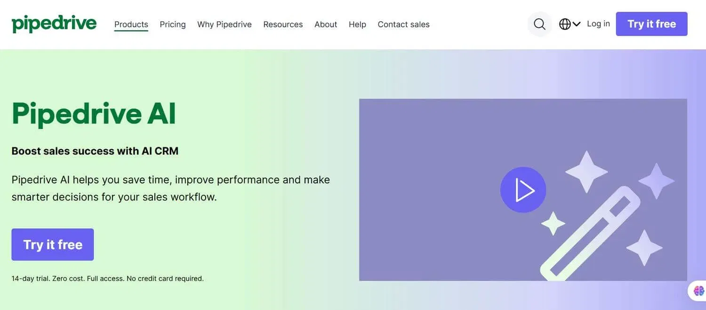Open the About menu
This screenshot has height=310, width=706.
[x=326, y=24]
